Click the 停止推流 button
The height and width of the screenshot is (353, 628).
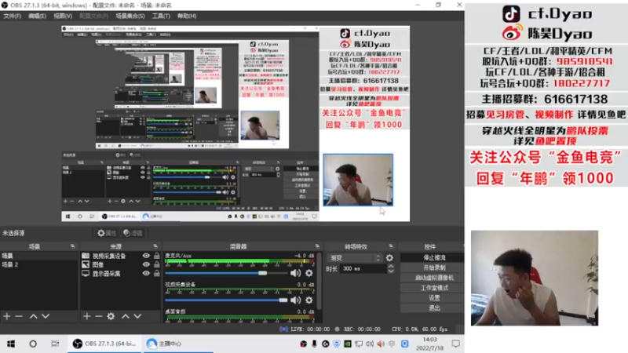[433, 258]
